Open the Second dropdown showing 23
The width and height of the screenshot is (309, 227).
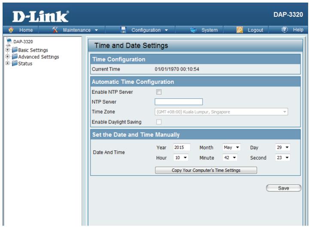click(x=283, y=157)
